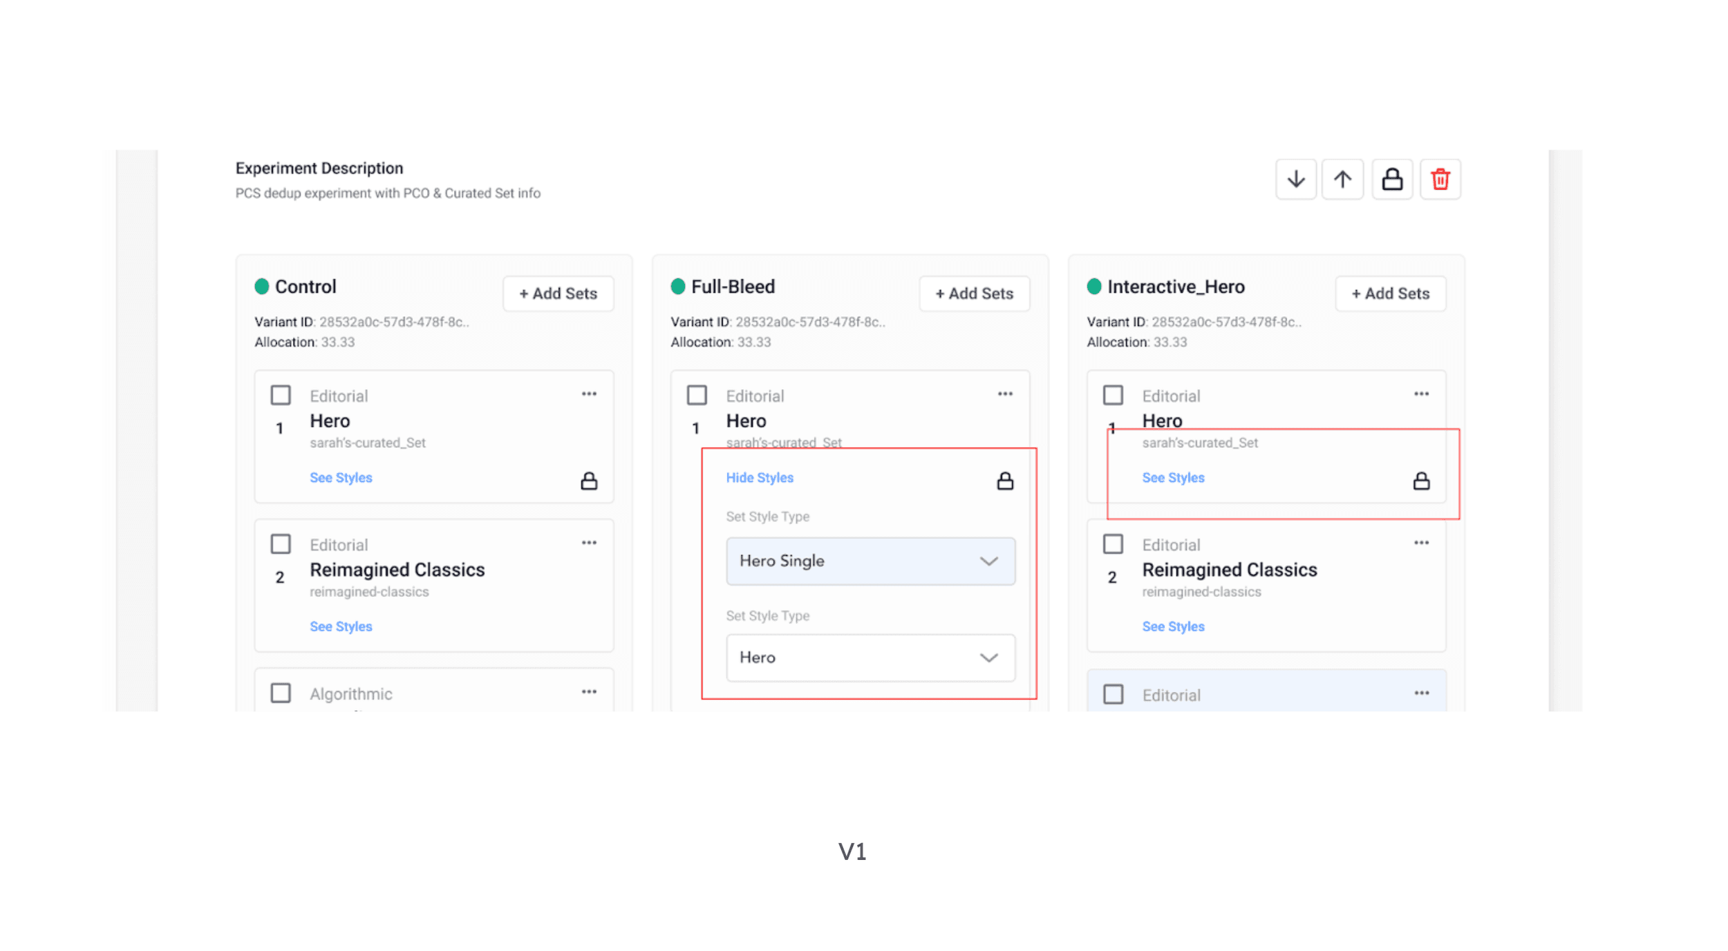Click the lock icon on Control's Hero set
This screenshot has width=1728, height=951.
(x=588, y=480)
